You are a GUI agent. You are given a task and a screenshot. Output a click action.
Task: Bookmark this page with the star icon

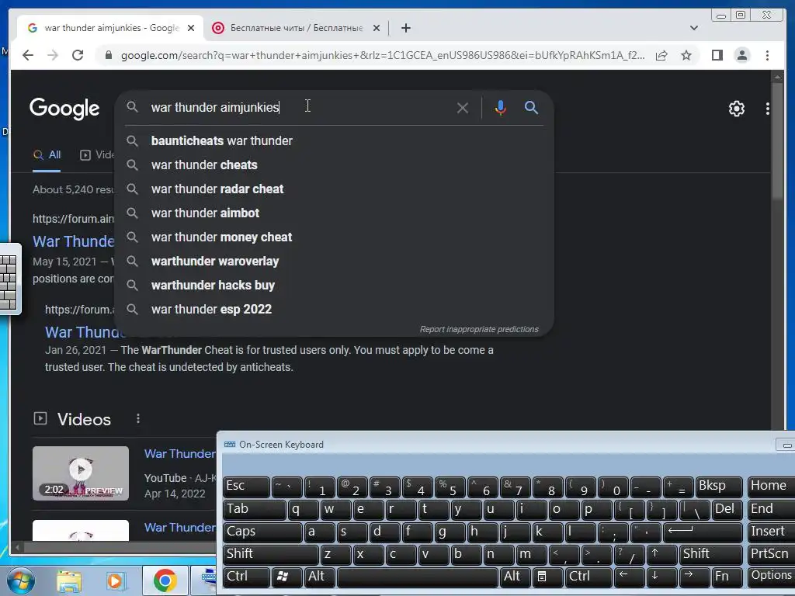686,55
